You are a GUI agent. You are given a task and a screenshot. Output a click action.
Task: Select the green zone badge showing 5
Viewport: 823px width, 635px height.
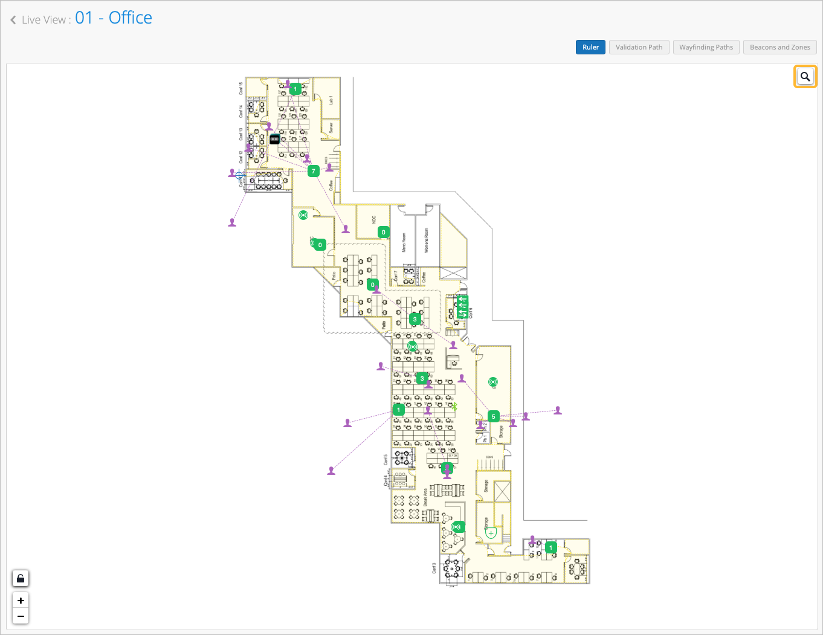(x=493, y=416)
